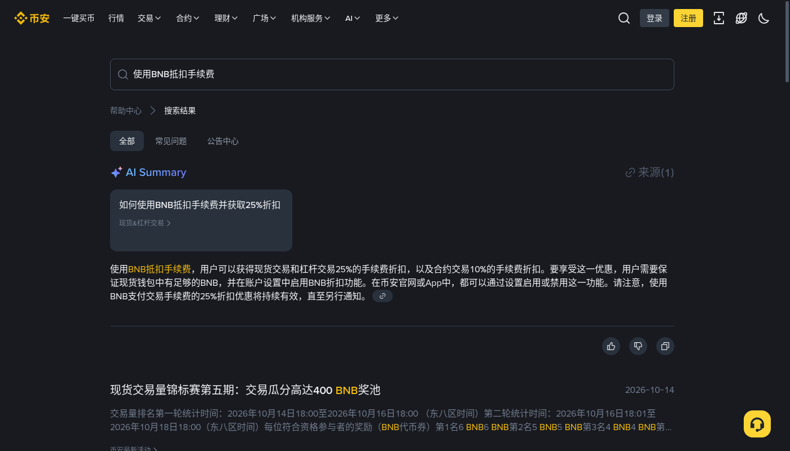Expand the 合约 dropdown menu
The width and height of the screenshot is (790, 451).
pyautogui.click(x=188, y=18)
